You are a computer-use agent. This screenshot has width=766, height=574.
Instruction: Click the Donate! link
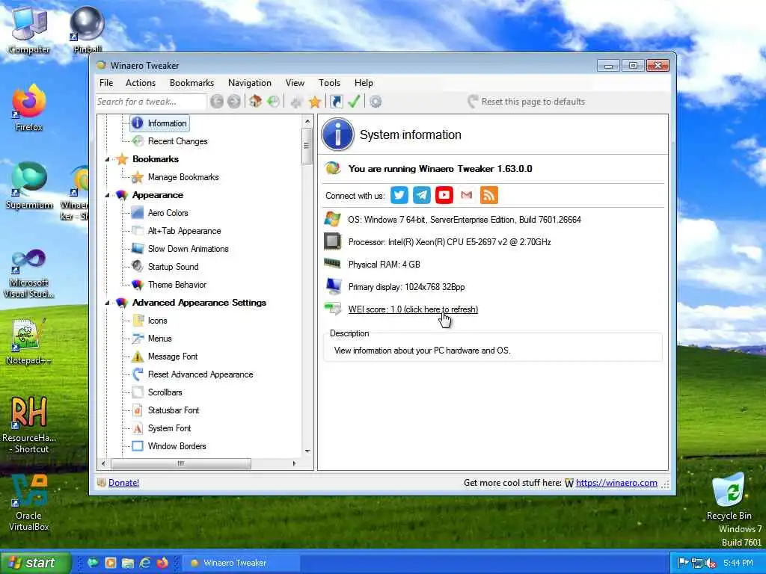pos(123,483)
